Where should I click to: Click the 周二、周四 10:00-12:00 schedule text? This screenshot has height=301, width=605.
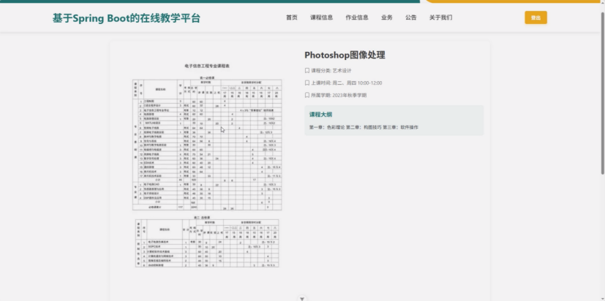coord(357,83)
